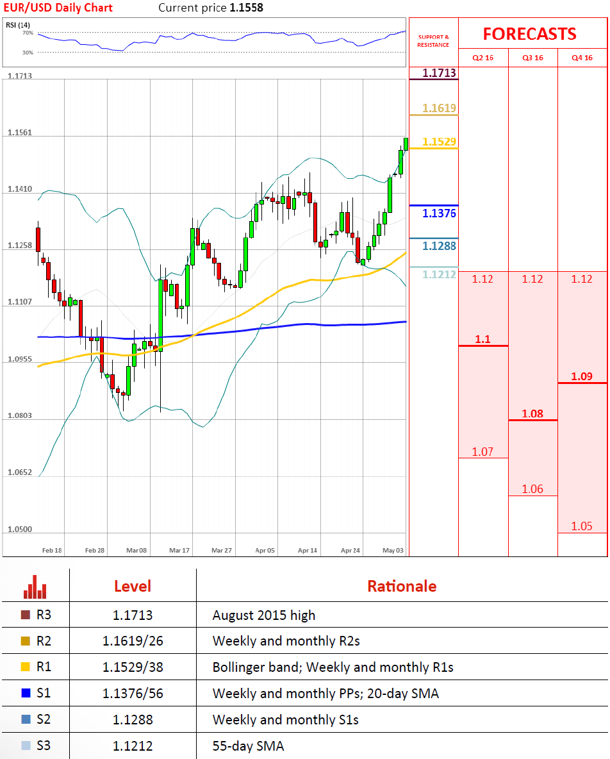Click the 1.1529 resistance level marker
This screenshot has width=610, height=759.
point(440,141)
